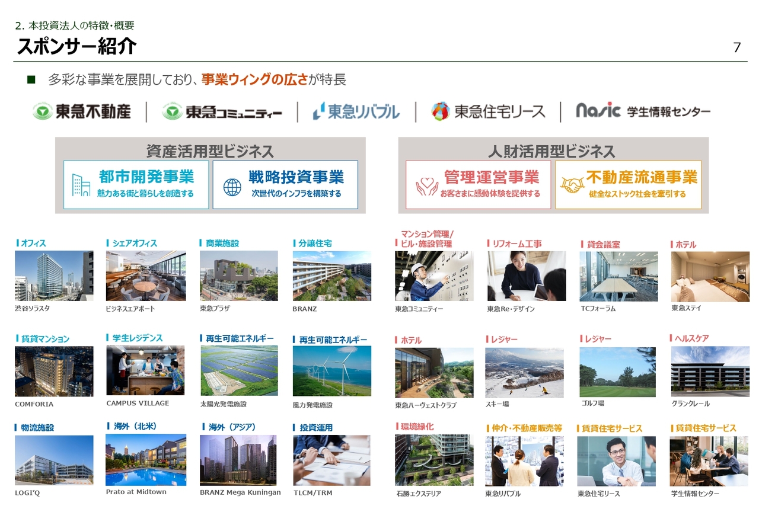Click the Tokyu Community logo
This screenshot has height=525, width=759.
pos(222,111)
